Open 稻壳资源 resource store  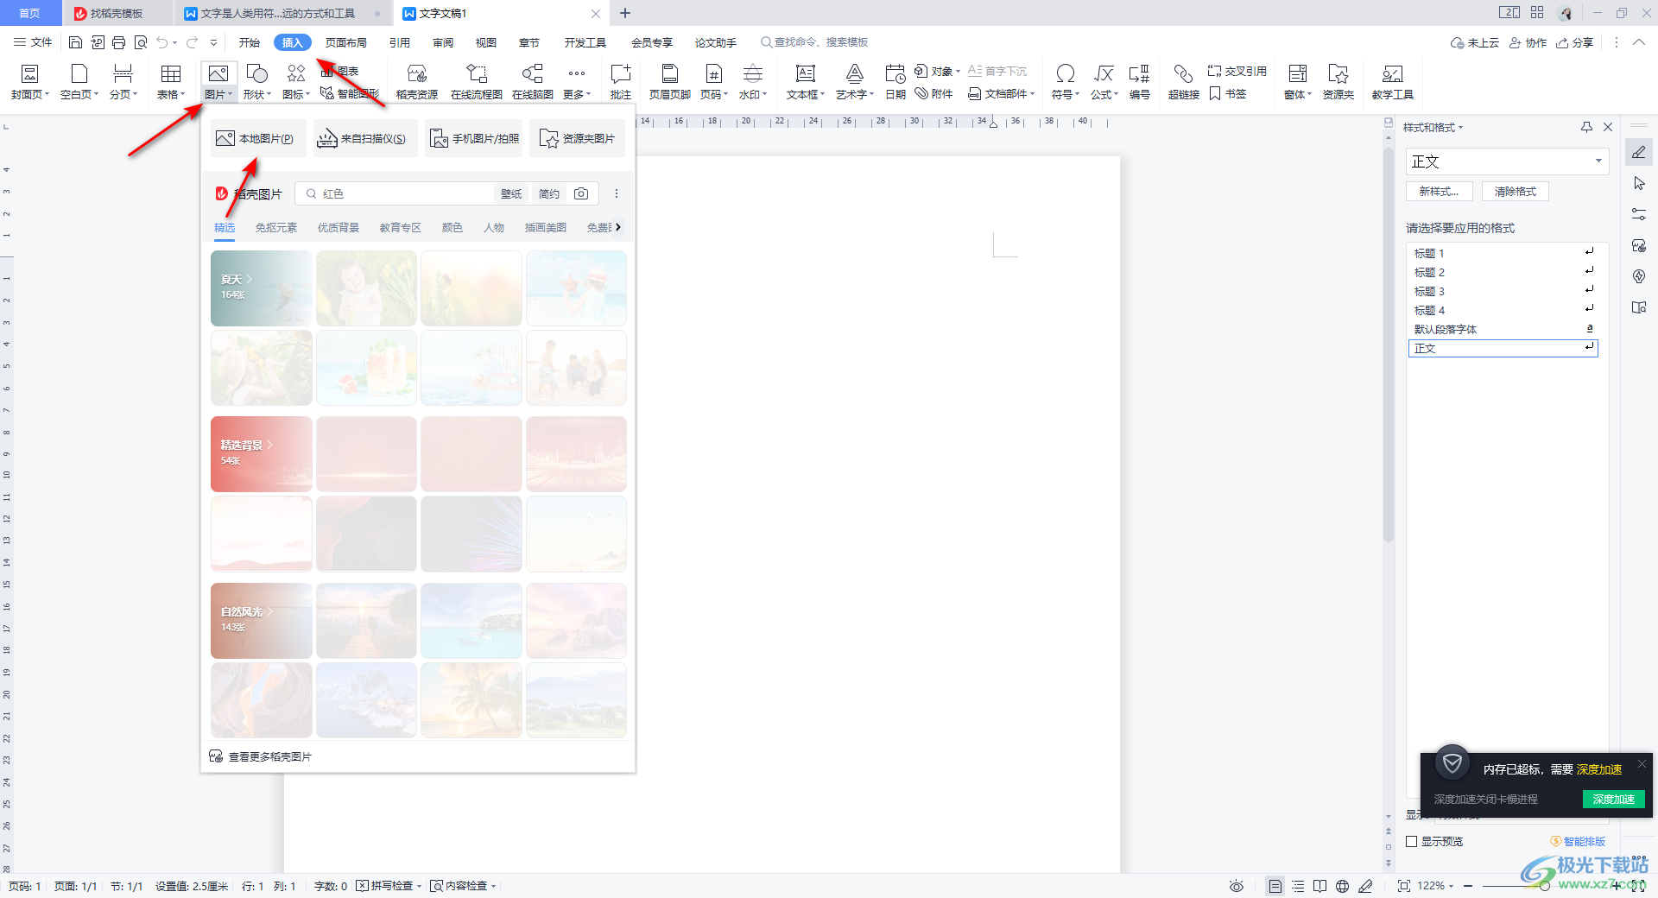[x=417, y=83]
